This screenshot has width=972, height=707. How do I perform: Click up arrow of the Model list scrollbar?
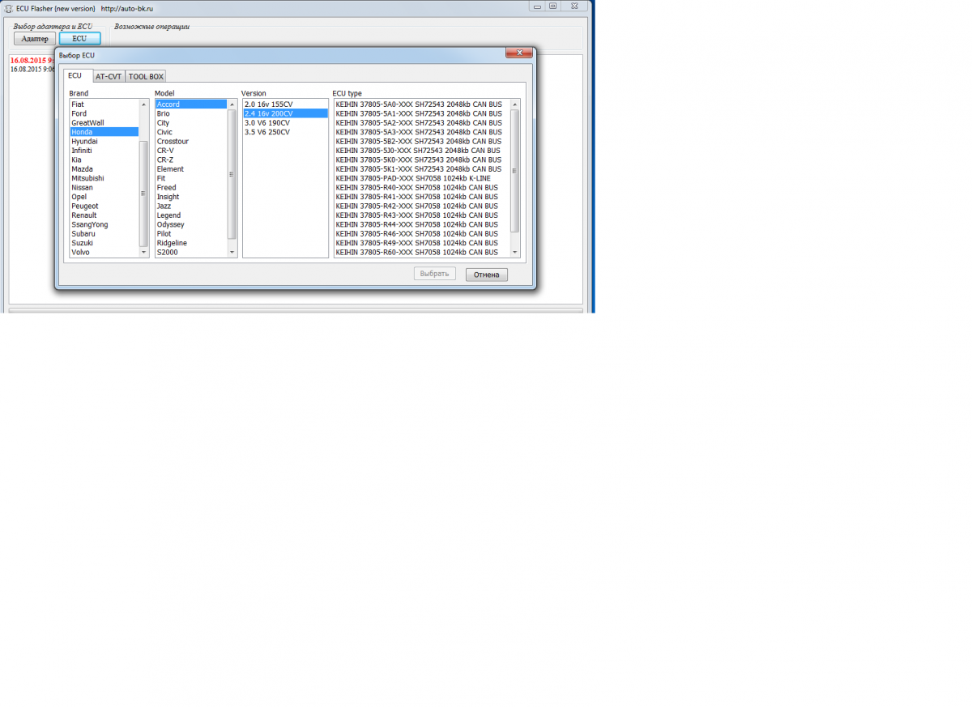(x=232, y=104)
